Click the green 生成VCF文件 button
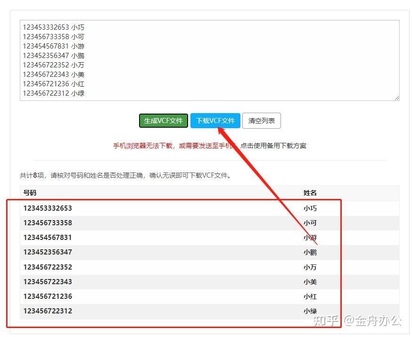This screenshot has height=337, width=412. [163, 121]
